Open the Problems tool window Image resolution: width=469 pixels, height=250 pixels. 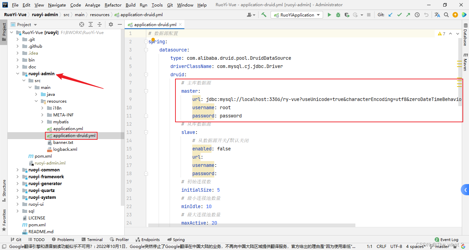[63, 240]
